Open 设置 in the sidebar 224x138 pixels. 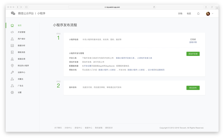19,92
